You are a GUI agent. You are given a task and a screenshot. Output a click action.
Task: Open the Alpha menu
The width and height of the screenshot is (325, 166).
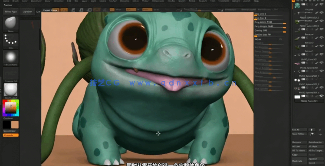click(x=6, y=1)
